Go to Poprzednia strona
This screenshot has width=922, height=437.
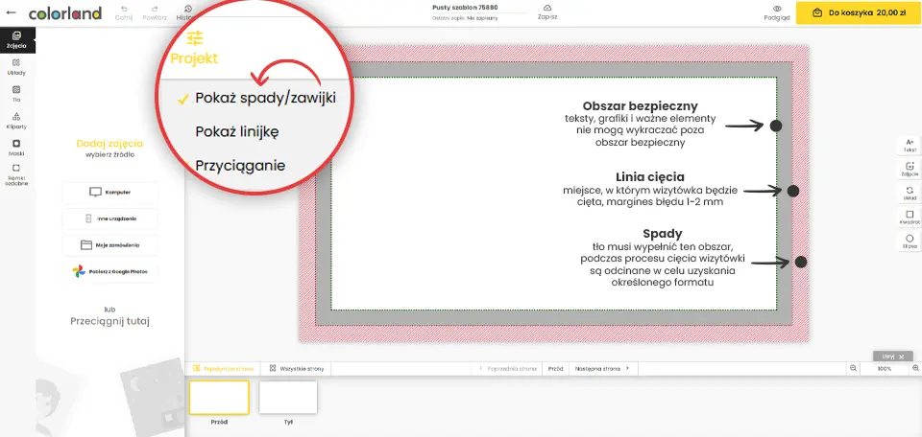pos(507,368)
